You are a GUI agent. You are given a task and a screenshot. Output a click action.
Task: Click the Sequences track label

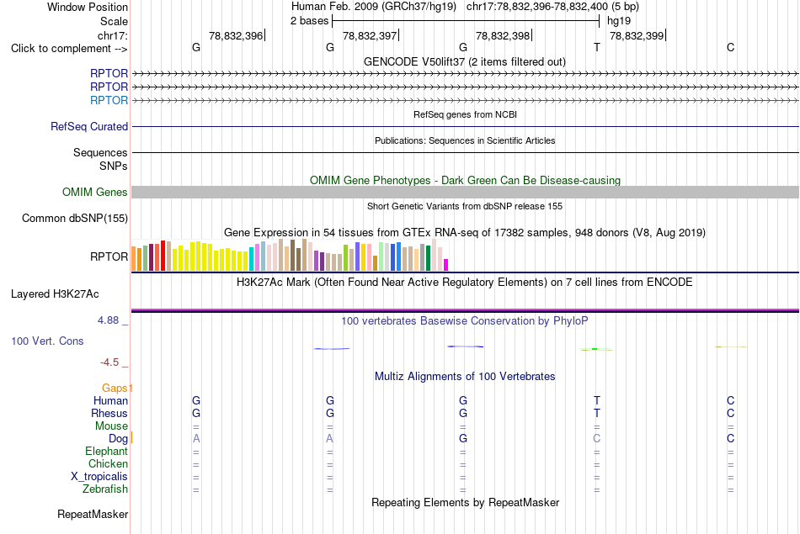tap(100, 152)
